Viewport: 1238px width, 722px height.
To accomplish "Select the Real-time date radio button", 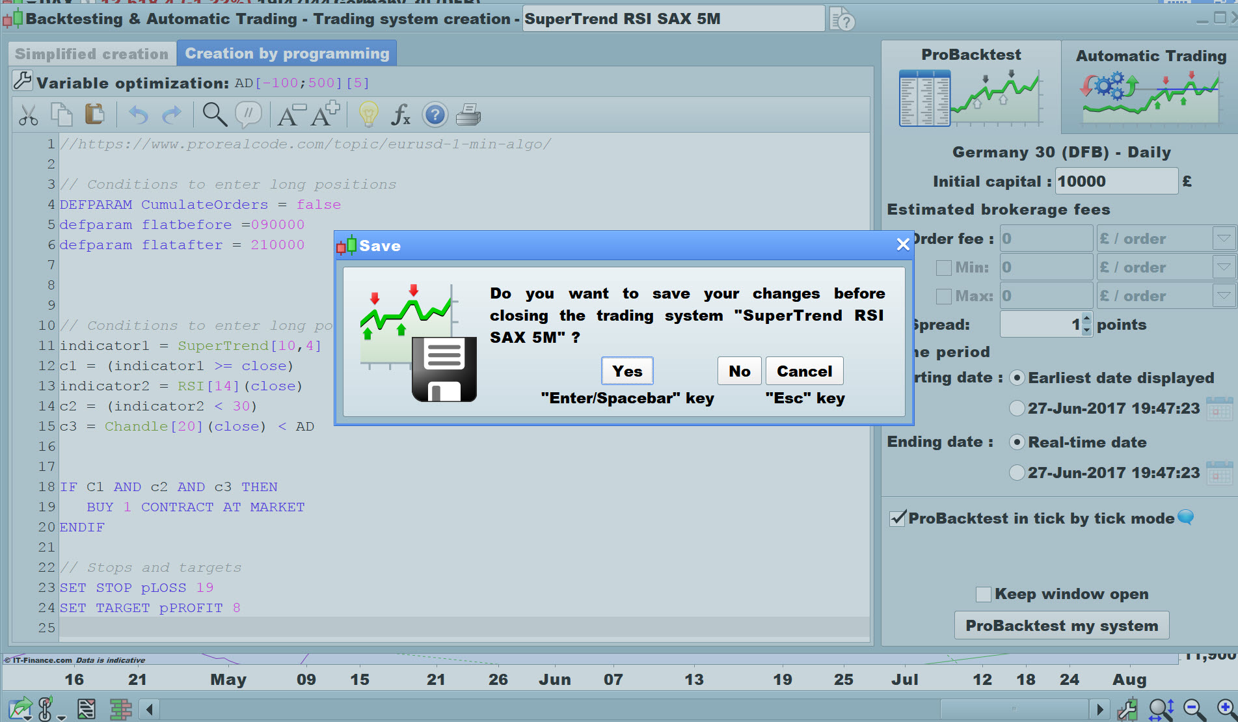I will pos(1017,442).
